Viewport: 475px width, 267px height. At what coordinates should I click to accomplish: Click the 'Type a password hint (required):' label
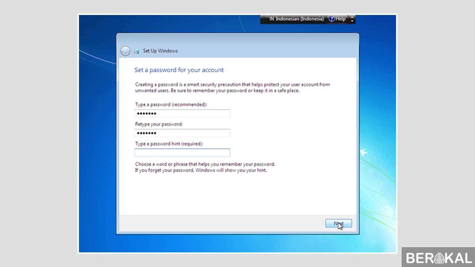169,144
